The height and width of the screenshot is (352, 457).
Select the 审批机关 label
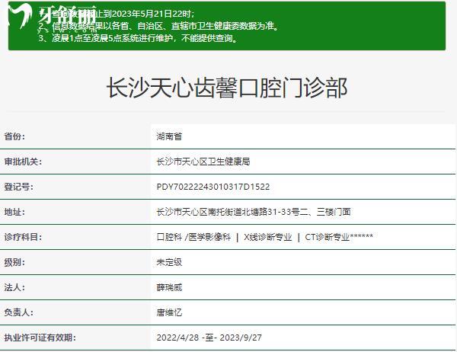click(x=23, y=162)
